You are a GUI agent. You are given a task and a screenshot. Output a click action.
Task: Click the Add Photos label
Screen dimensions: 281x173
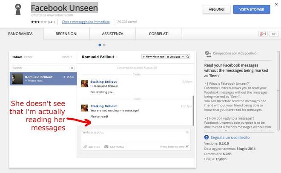[x=117, y=147]
